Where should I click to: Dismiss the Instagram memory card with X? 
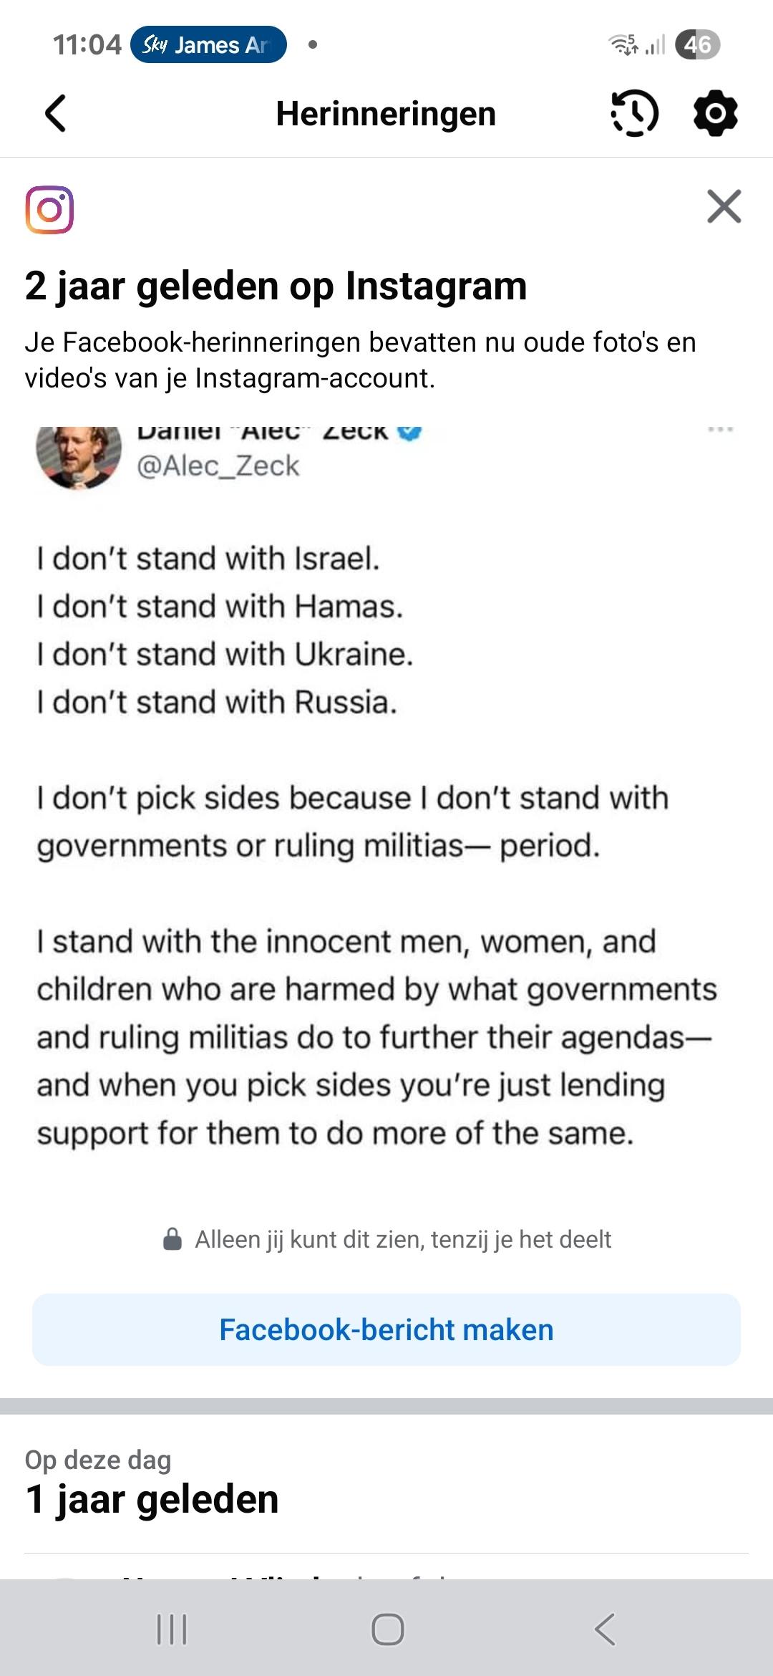(x=724, y=207)
